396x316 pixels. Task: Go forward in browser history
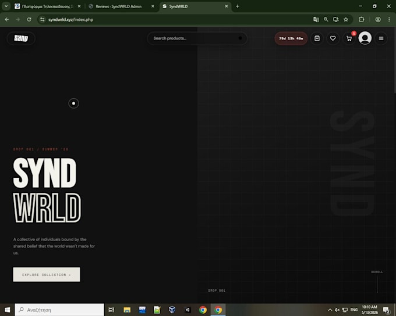tap(18, 19)
